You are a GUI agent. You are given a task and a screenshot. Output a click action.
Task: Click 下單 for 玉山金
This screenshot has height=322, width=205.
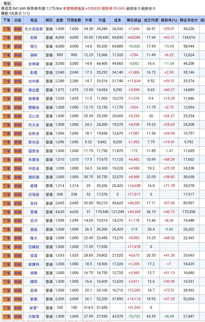coord(7,116)
